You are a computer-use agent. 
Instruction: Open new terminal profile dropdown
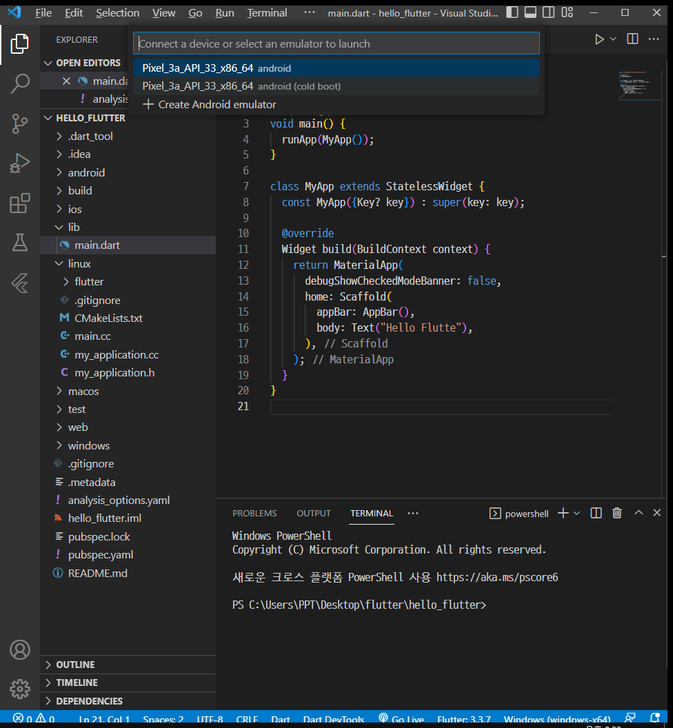coord(576,513)
